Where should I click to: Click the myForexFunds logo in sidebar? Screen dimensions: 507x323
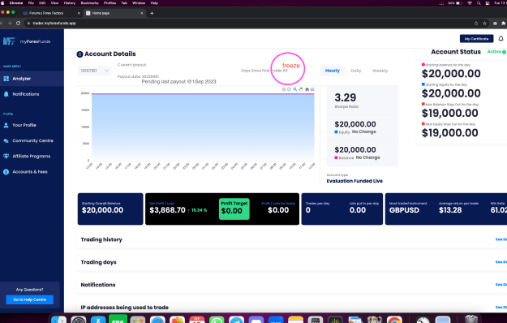[27, 41]
